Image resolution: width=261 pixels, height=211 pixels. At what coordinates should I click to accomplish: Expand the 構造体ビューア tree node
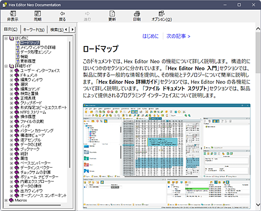[x=12, y=136]
